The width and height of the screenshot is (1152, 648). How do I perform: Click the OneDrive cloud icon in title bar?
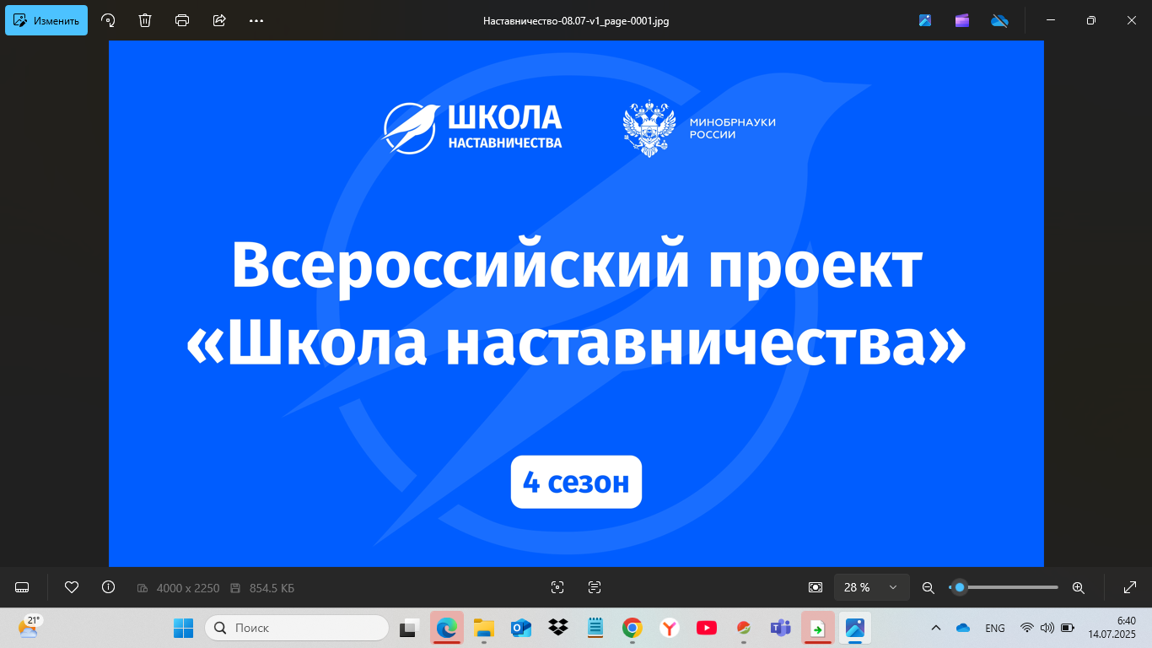point(999,20)
